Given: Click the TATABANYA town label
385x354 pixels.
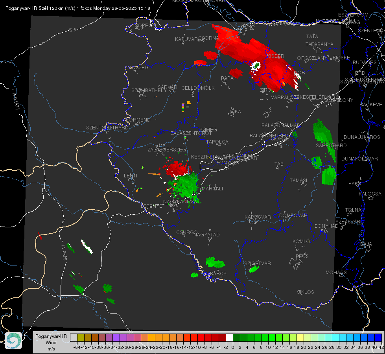Looking at the screenshot, I should [x=319, y=44].
